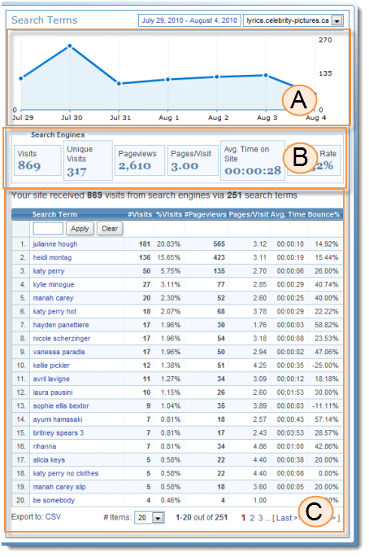Sort table by Bounce% column header
369x557 pixels.
pos(323,214)
